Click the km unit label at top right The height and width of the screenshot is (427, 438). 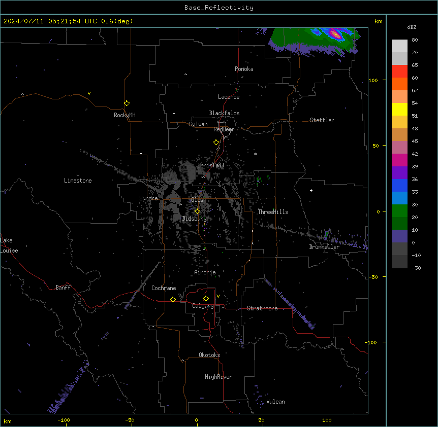[x=378, y=21]
